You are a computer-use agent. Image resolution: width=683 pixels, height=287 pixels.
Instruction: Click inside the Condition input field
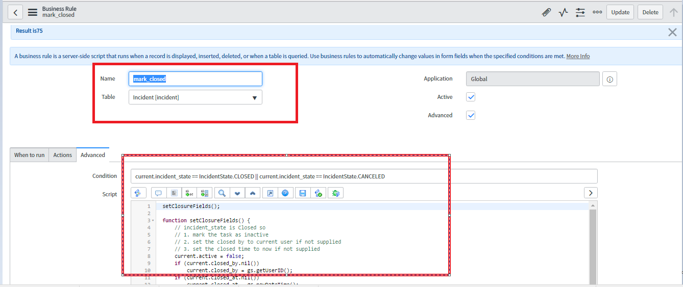tap(364, 176)
